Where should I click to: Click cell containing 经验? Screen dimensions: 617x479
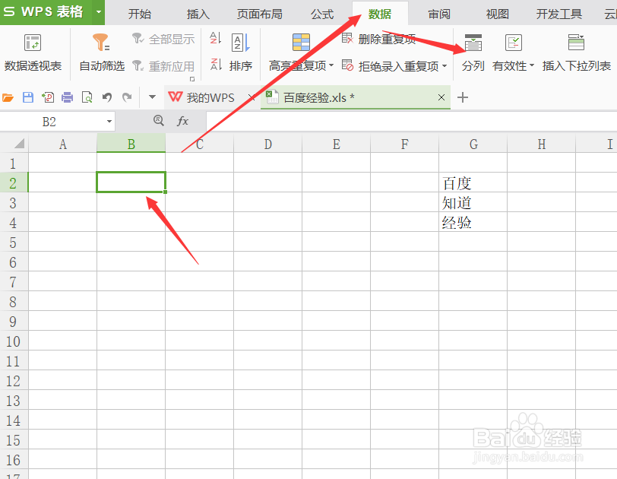[x=473, y=222]
